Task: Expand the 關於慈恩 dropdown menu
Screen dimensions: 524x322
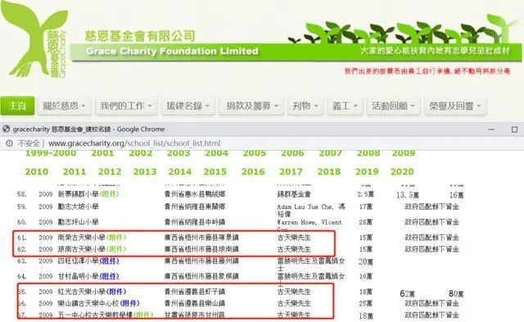Action: click(64, 106)
